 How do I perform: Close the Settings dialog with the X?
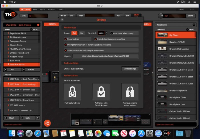(x=62, y=20)
